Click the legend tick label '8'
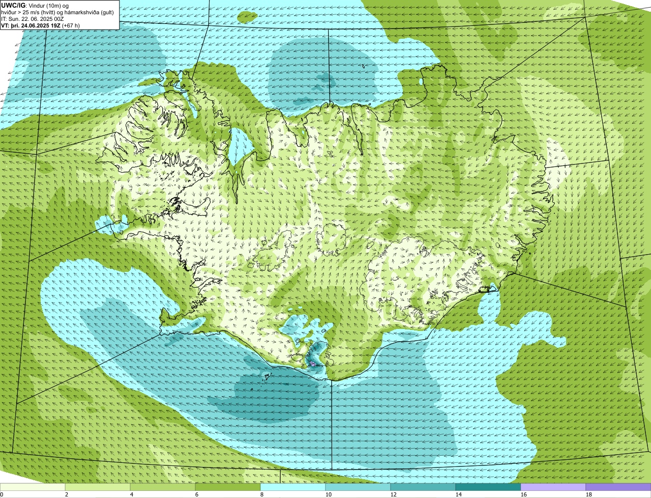Screen dimensions: 651x498 261,494
